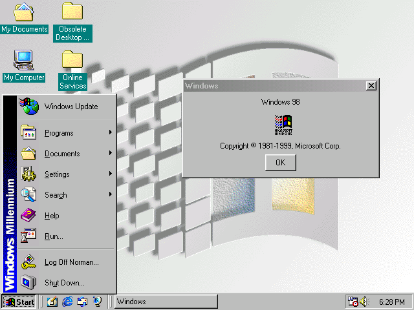This screenshot has height=310, width=414.
Task: Launch Outlook Express from Quick Launch
Action: pyautogui.click(x=83, y=302)
